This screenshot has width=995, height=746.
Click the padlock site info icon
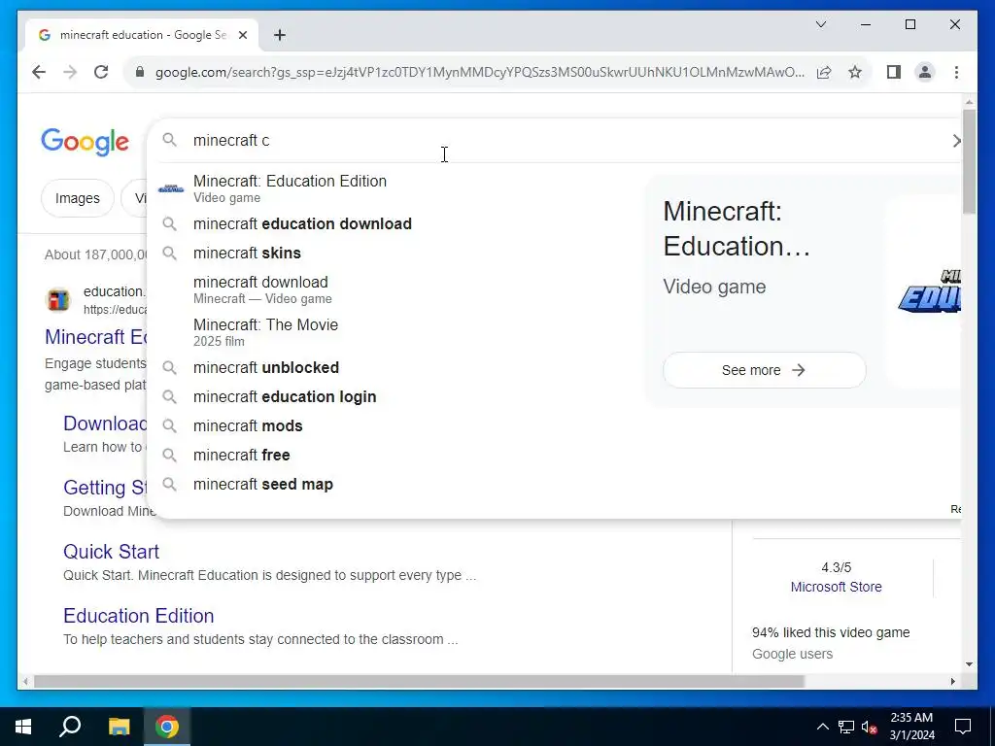coord(140,72)
